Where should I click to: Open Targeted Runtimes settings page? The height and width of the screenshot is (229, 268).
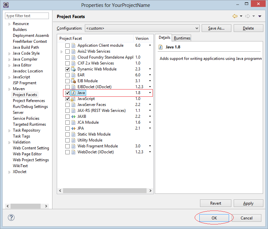click(29, 124)
